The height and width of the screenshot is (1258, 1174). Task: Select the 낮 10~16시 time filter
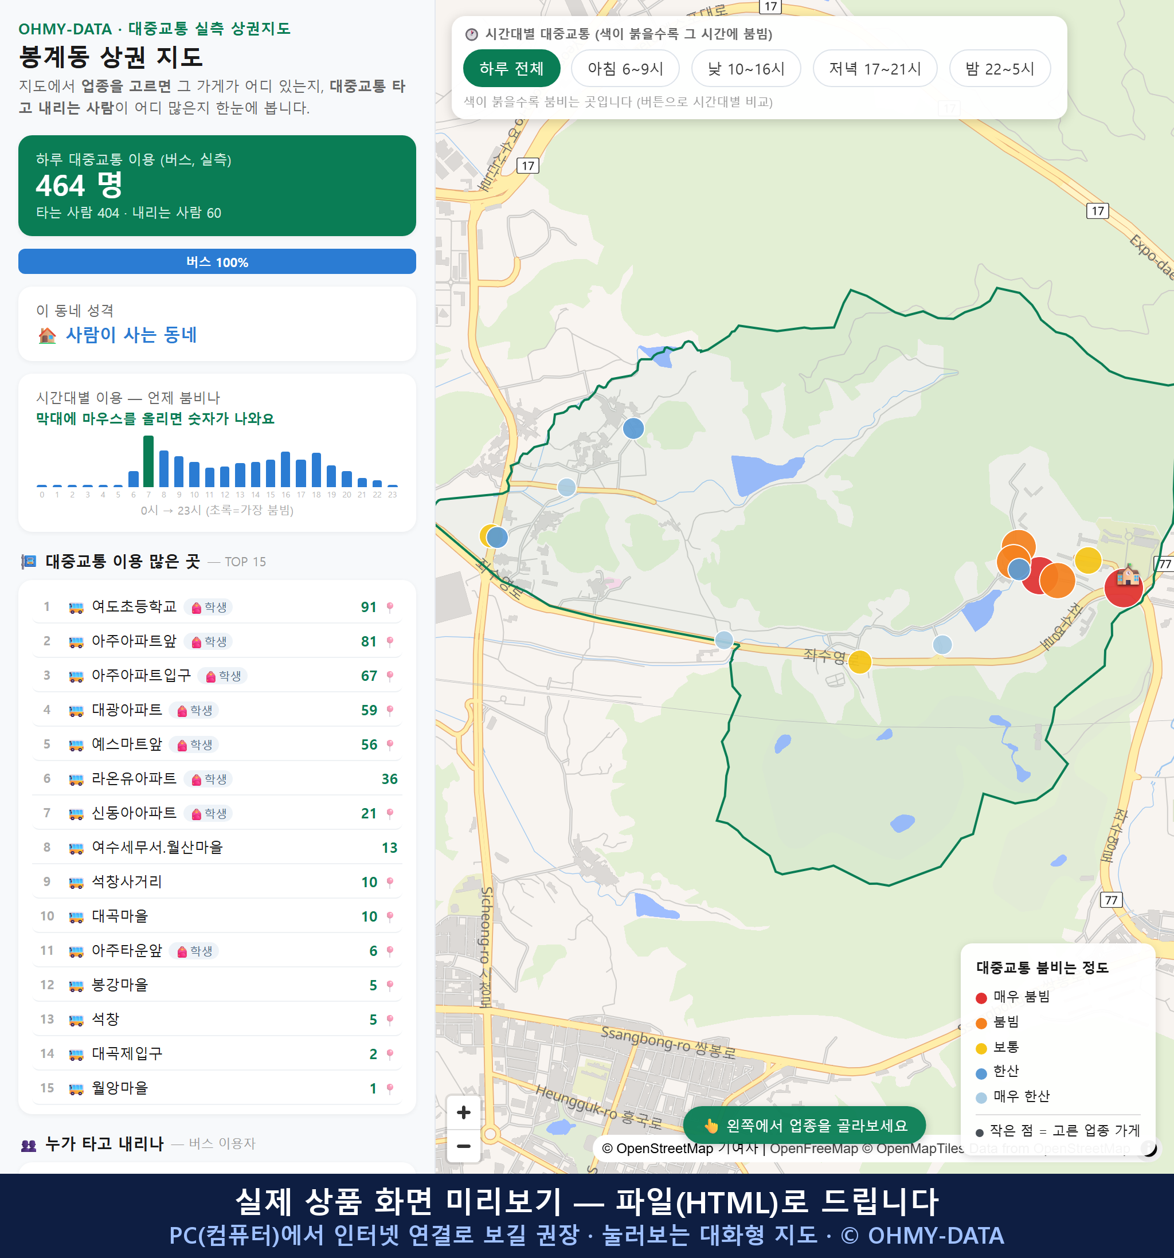(x=746, y=68)
